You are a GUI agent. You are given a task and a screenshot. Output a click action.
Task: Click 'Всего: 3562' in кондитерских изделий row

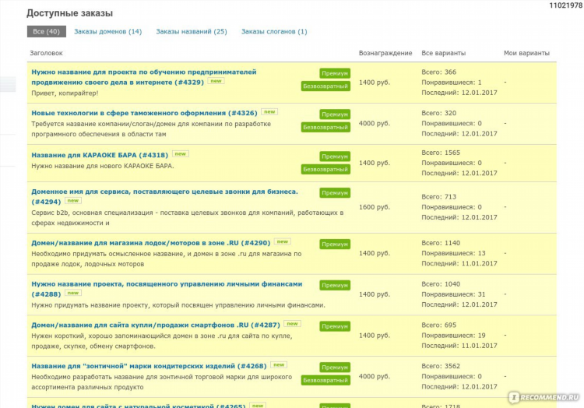[441, 366]
